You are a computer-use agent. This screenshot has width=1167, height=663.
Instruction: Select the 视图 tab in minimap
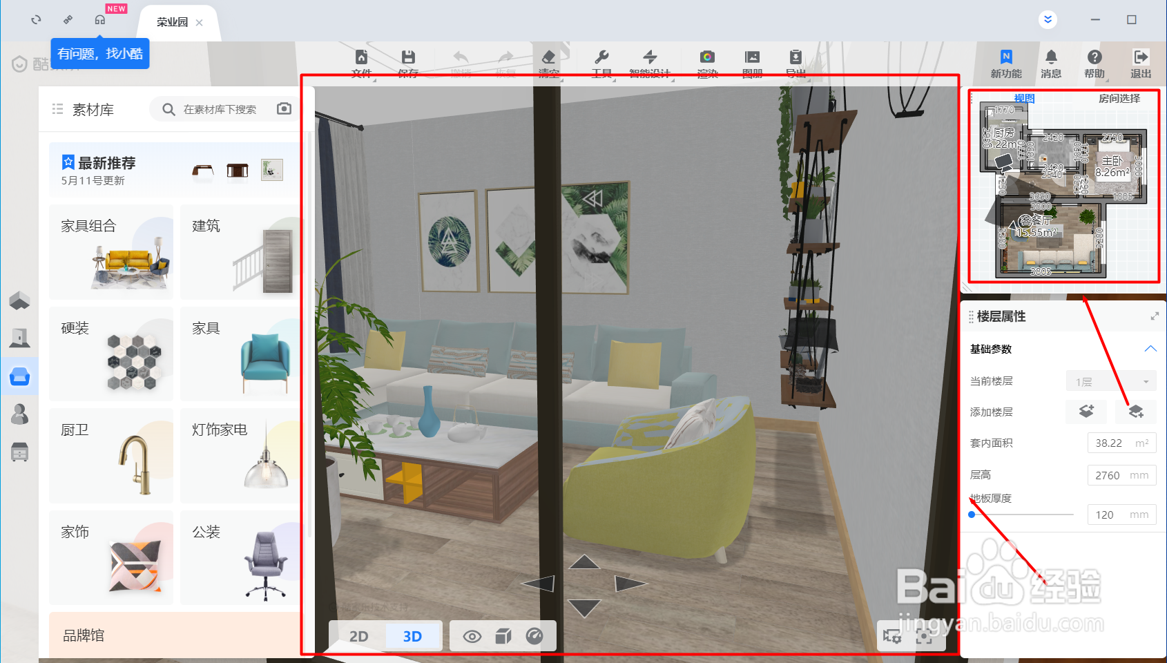[x=1024, y=99]
